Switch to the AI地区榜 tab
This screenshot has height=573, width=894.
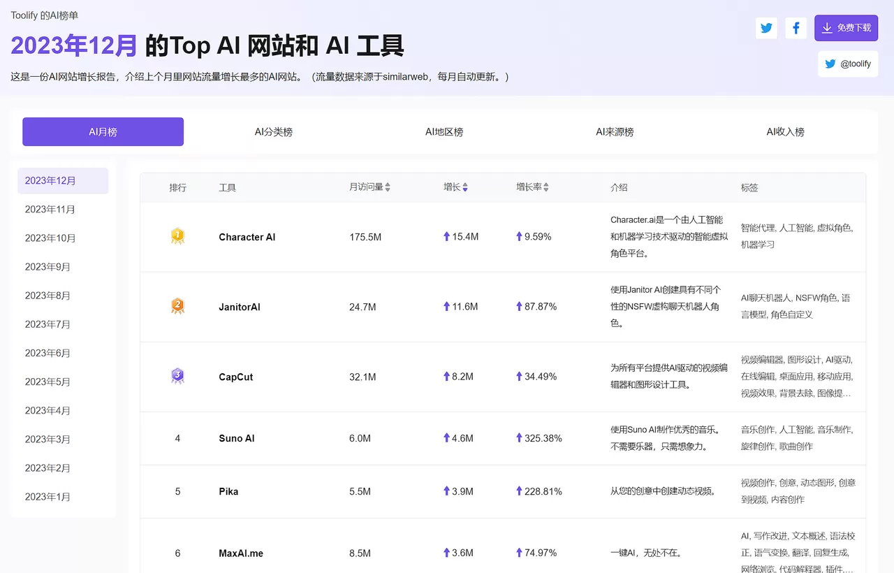tap(444, 131)
